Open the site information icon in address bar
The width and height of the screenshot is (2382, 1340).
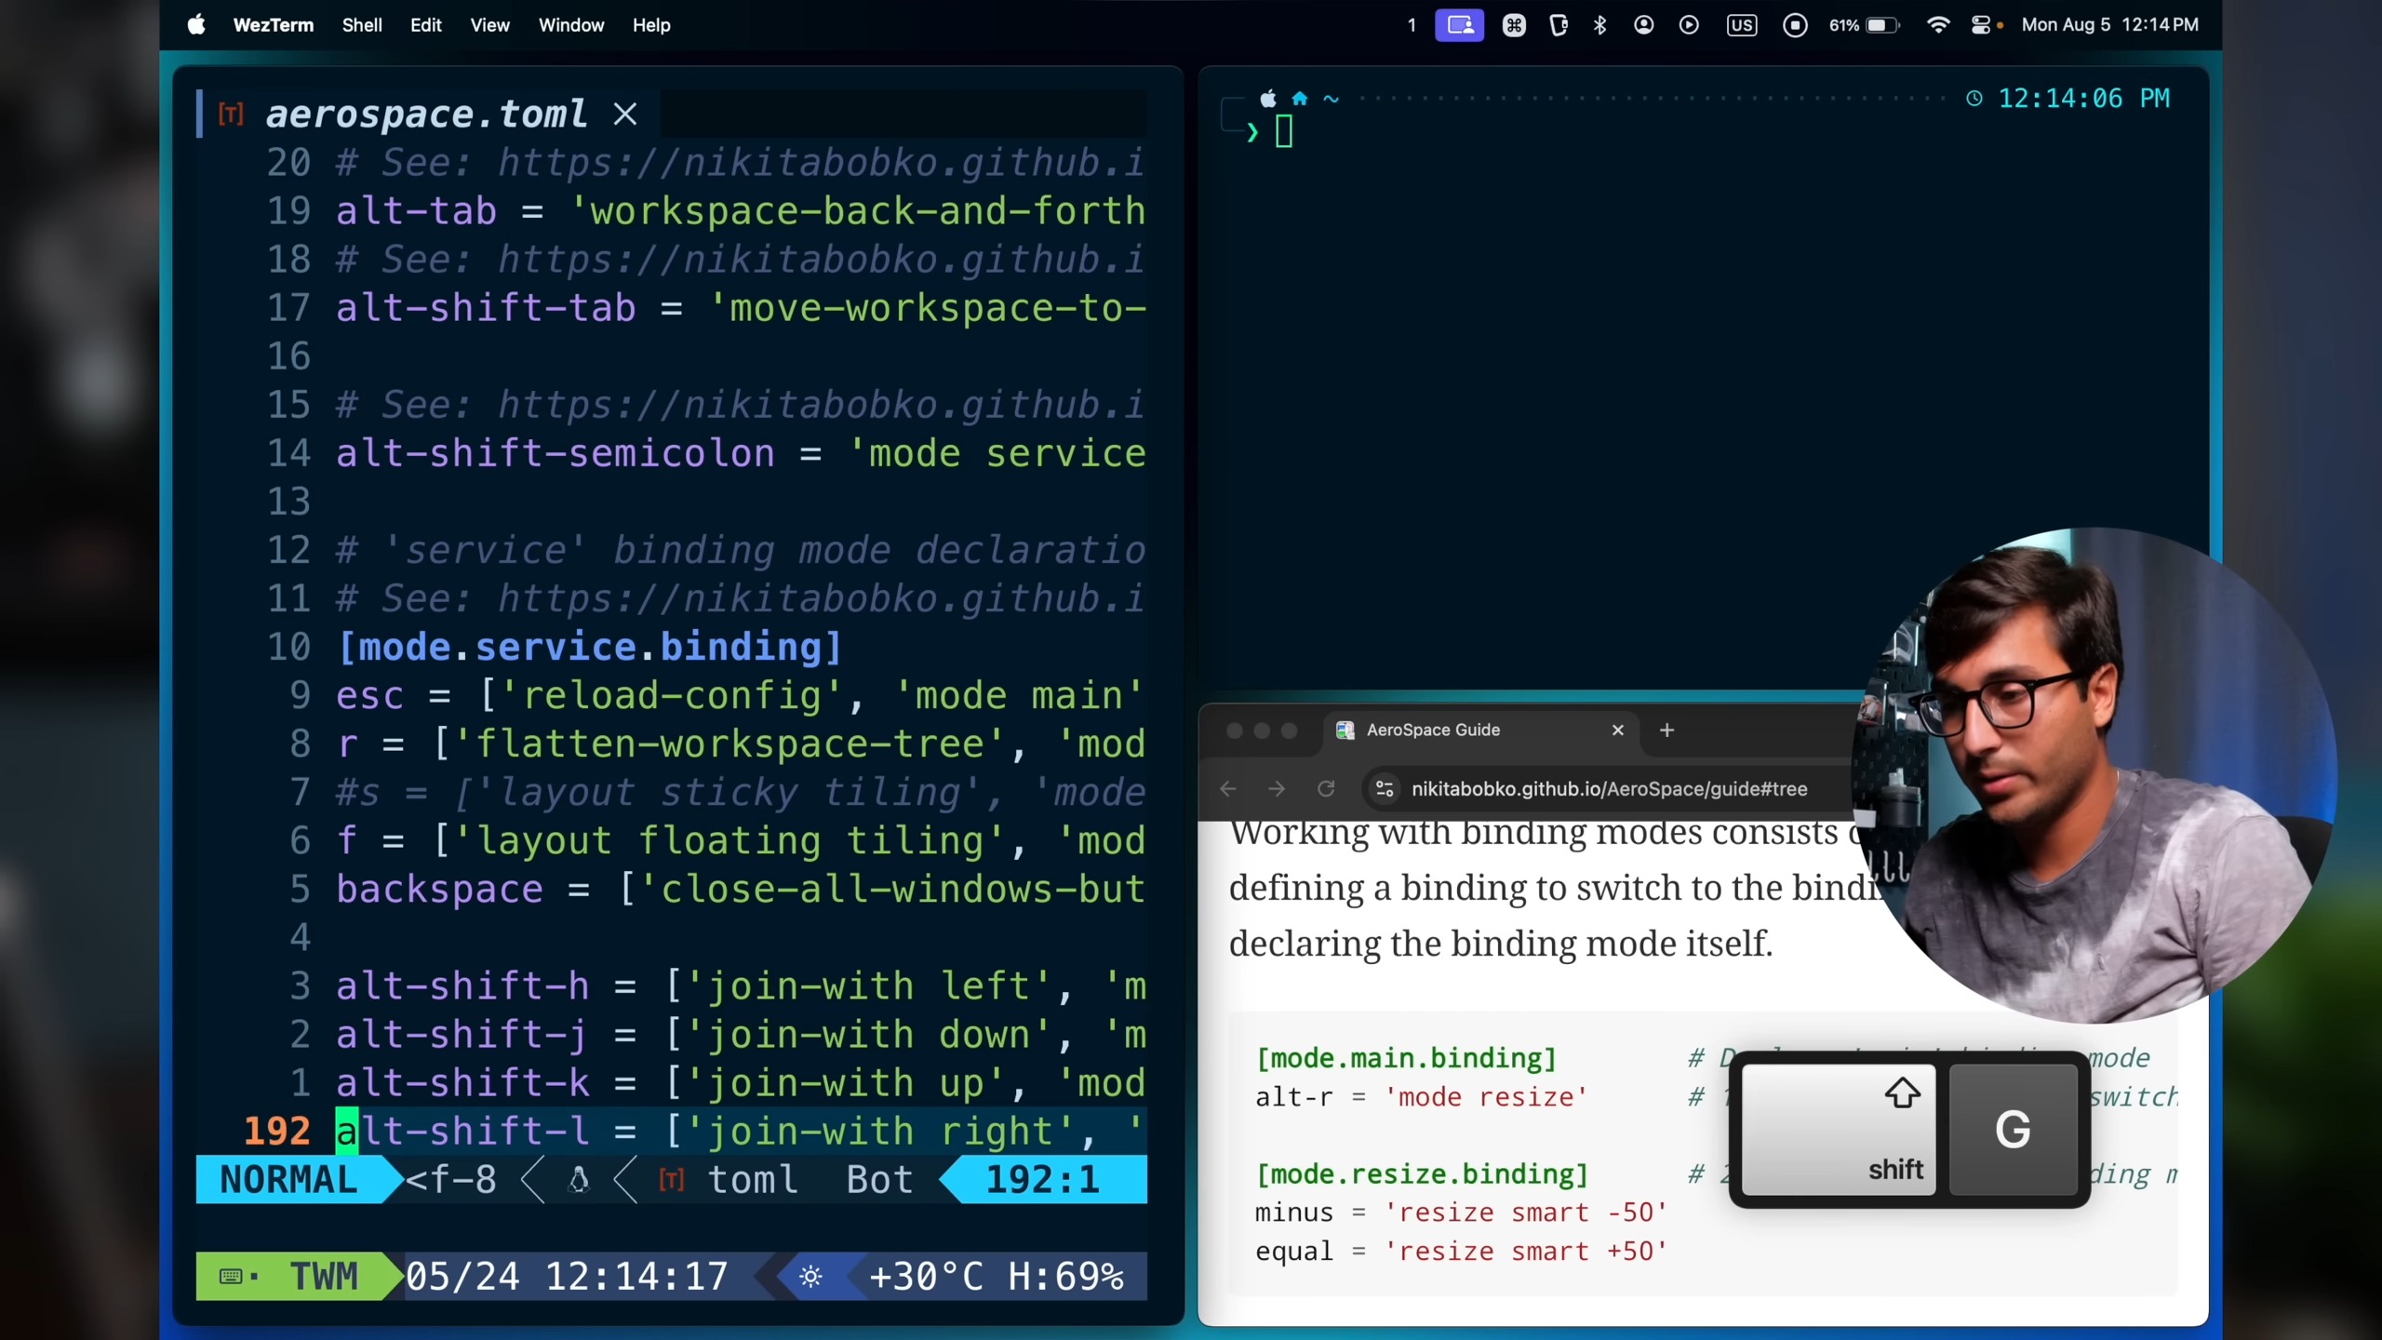[x=1385, y=789]
